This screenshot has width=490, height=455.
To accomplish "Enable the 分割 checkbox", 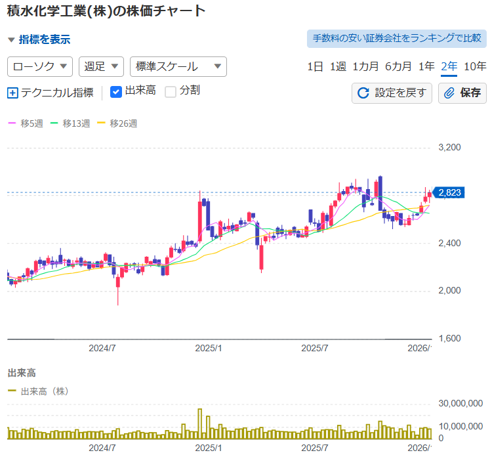I will [x=171, y=92].
